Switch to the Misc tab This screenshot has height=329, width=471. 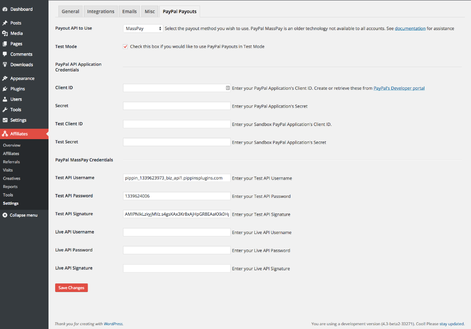pos(150,11)
